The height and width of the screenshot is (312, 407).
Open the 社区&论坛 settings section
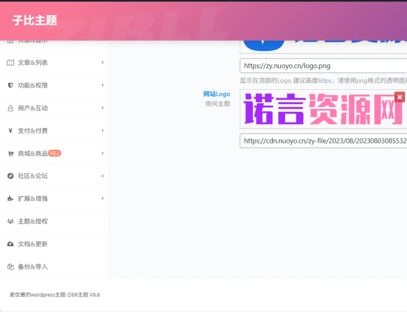(54, 176)
